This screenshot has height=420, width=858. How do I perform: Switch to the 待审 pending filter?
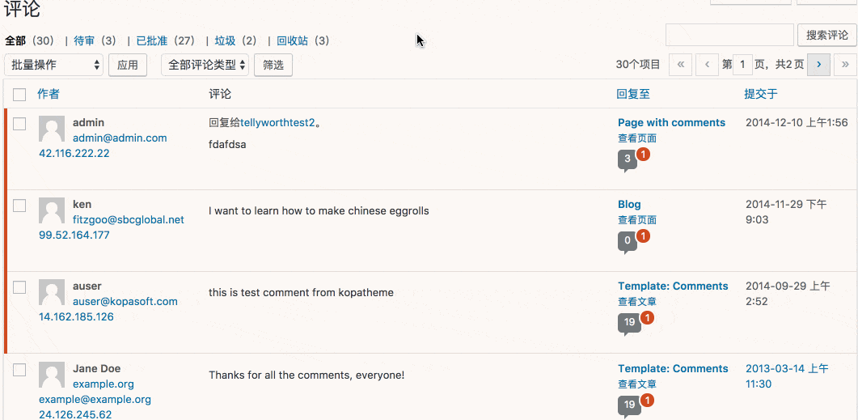pos(83,40)
